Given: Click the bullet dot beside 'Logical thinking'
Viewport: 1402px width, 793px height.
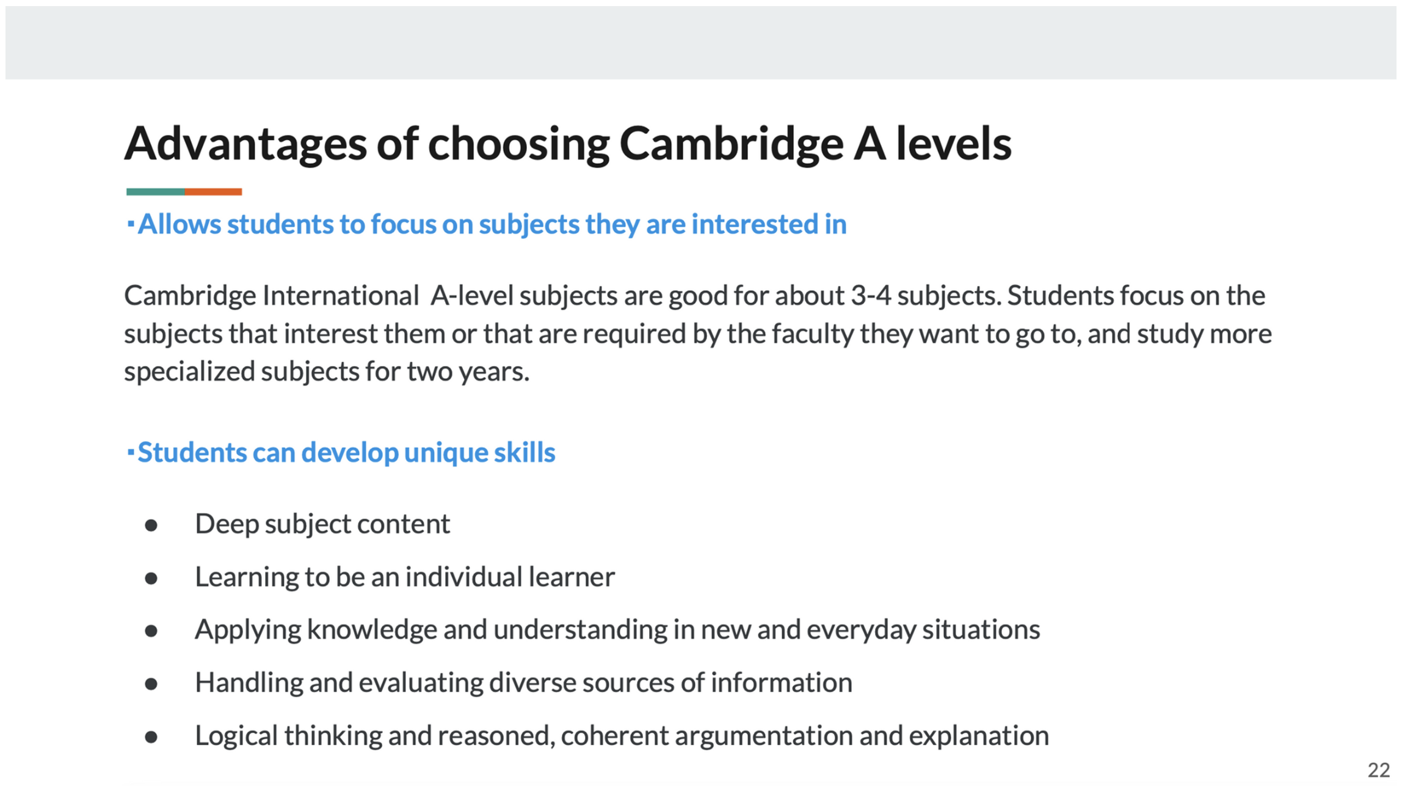Looking at the screenshot, I should pyautogui.click(x=151, y=737).
